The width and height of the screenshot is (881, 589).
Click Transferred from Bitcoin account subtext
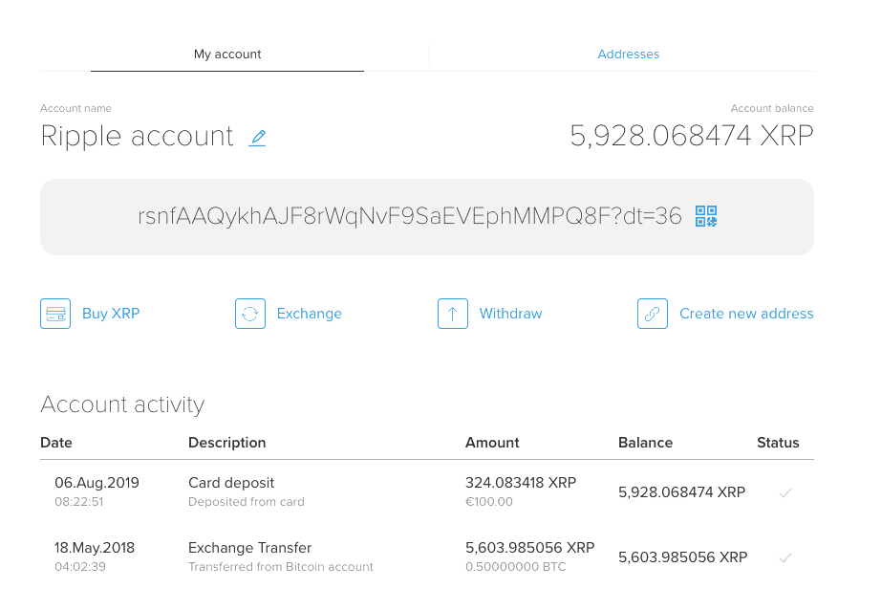pos(280,566)
